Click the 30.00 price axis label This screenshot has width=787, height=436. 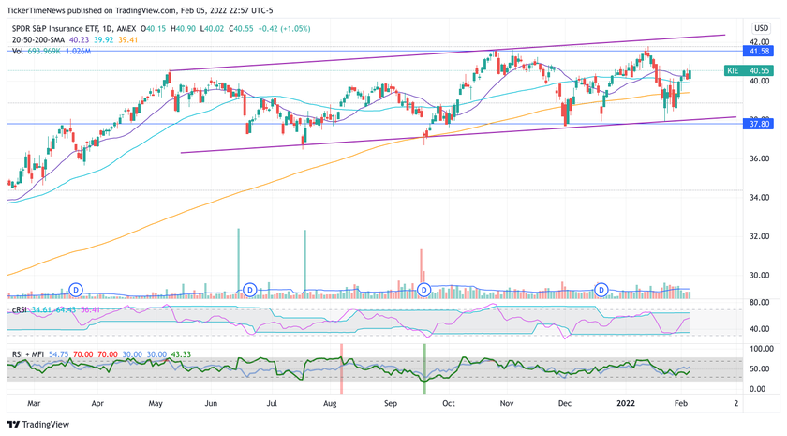pos(760,275)
